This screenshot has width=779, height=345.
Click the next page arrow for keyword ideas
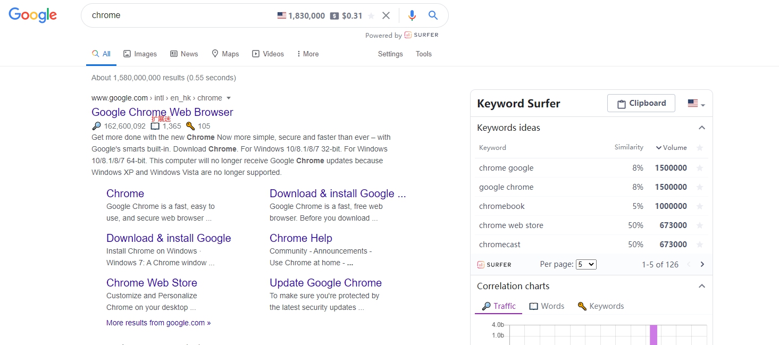[x=702, y=264]
